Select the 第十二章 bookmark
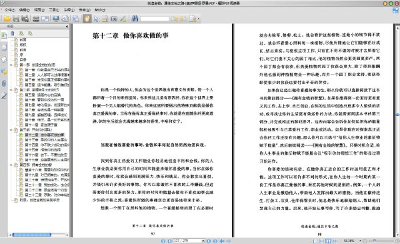This screenshot has width=400, height=244. click(45, 135)
